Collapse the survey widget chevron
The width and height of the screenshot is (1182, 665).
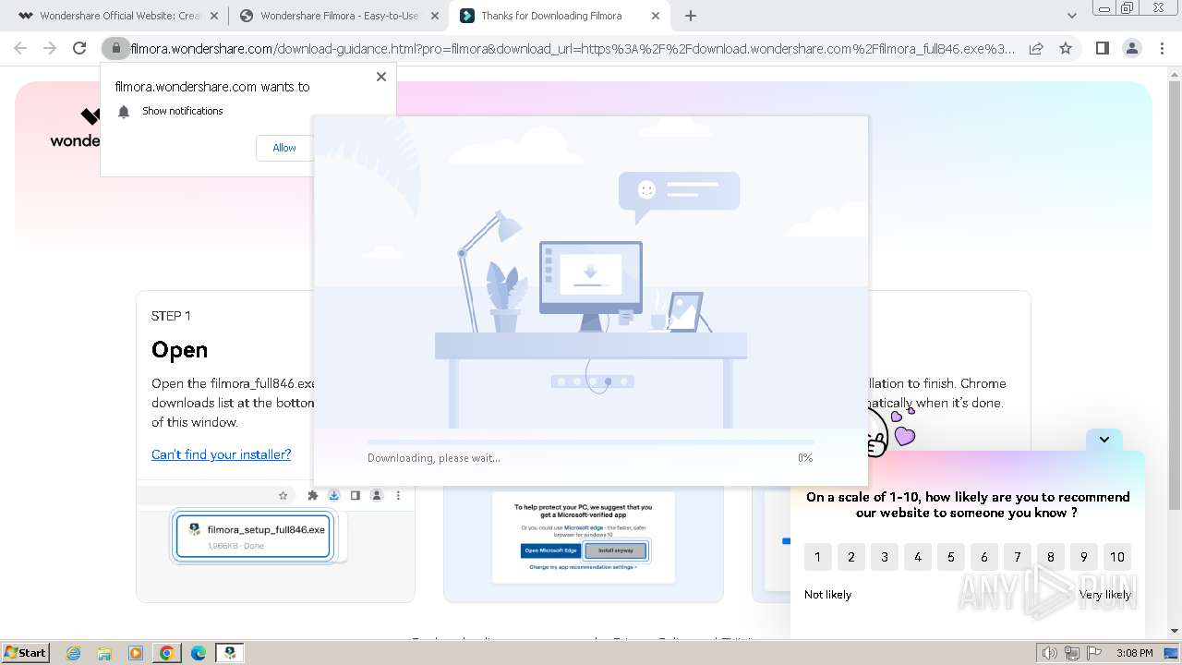(1104, 440)
